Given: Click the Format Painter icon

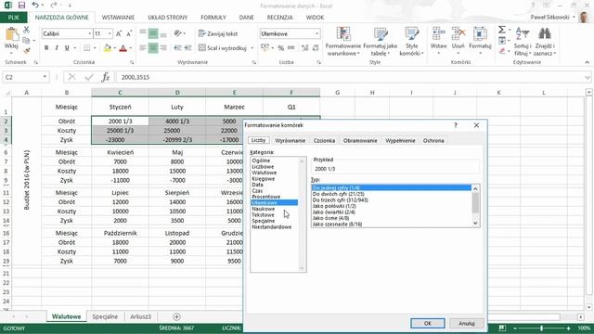Looking at the screenshot, I should click(26, 50).
